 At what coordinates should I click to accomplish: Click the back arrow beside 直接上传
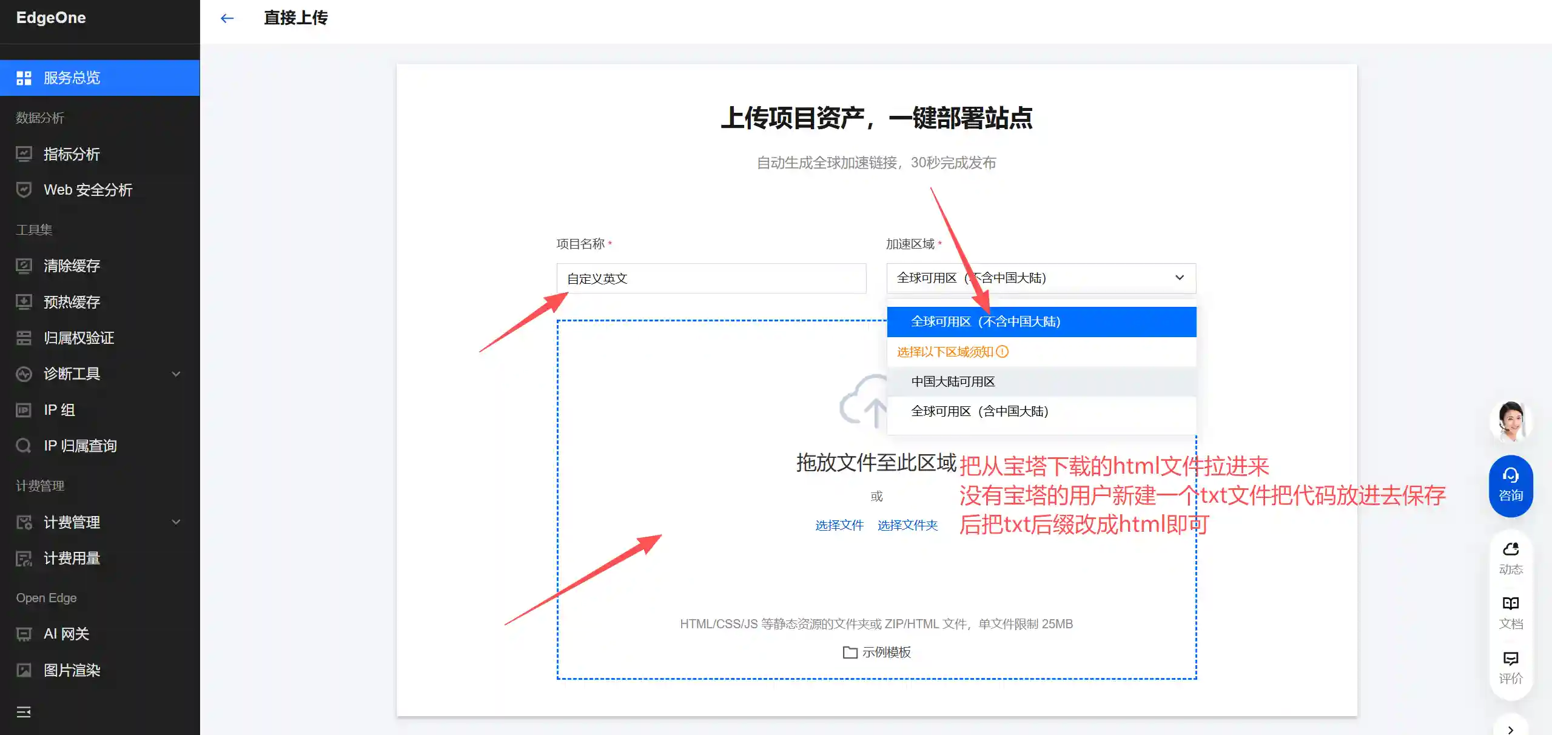227,18
